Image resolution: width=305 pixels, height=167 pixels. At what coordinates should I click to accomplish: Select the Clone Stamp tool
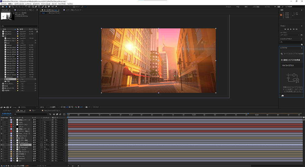tap(46, 7)
